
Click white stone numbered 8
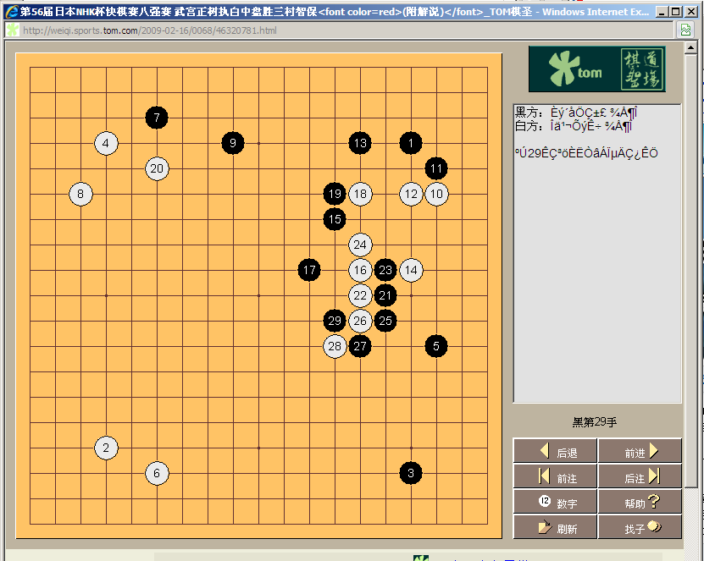pyautogui.click(x=80, y=194)
